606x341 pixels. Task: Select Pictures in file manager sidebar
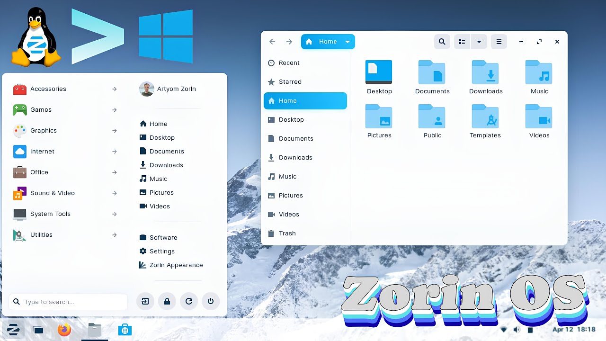pos(305,195)
